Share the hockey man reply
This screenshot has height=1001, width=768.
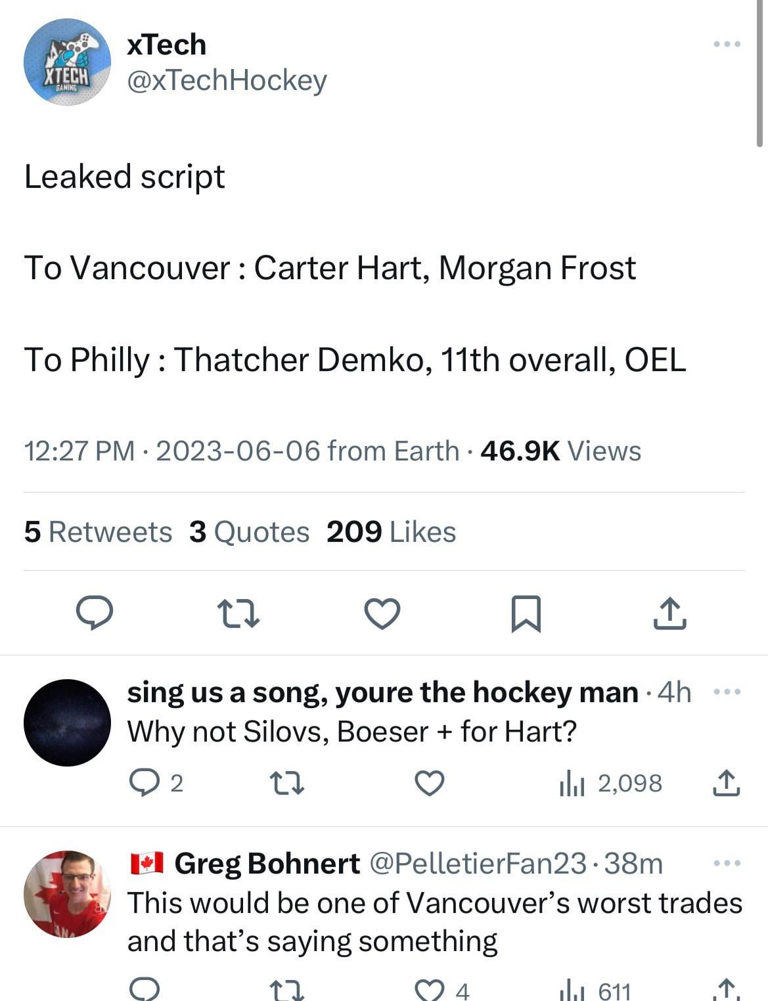click(726, 783)
